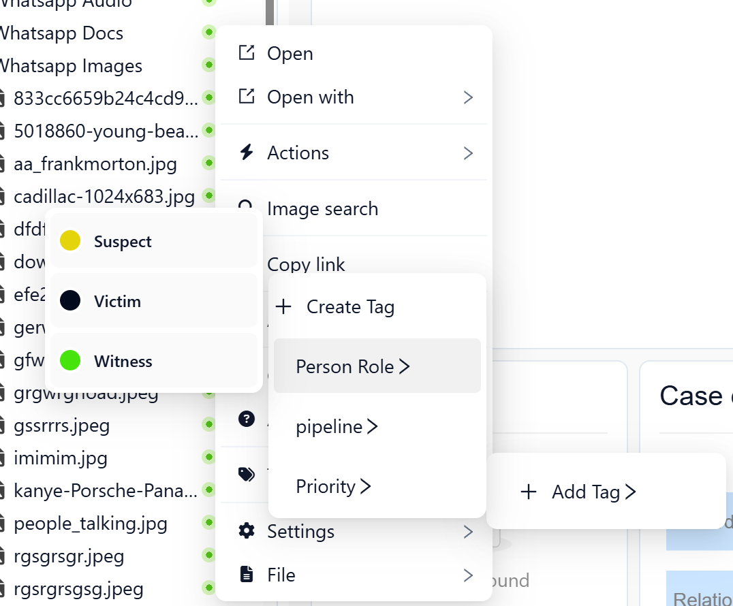This screenshot has width=733, height=606.
Task: Click the tag icon in context menu
Action: click(x=246, y=475)
